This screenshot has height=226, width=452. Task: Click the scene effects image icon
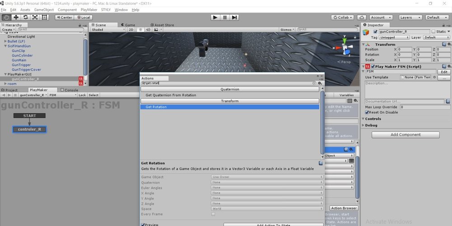click(x=156, y=30)
